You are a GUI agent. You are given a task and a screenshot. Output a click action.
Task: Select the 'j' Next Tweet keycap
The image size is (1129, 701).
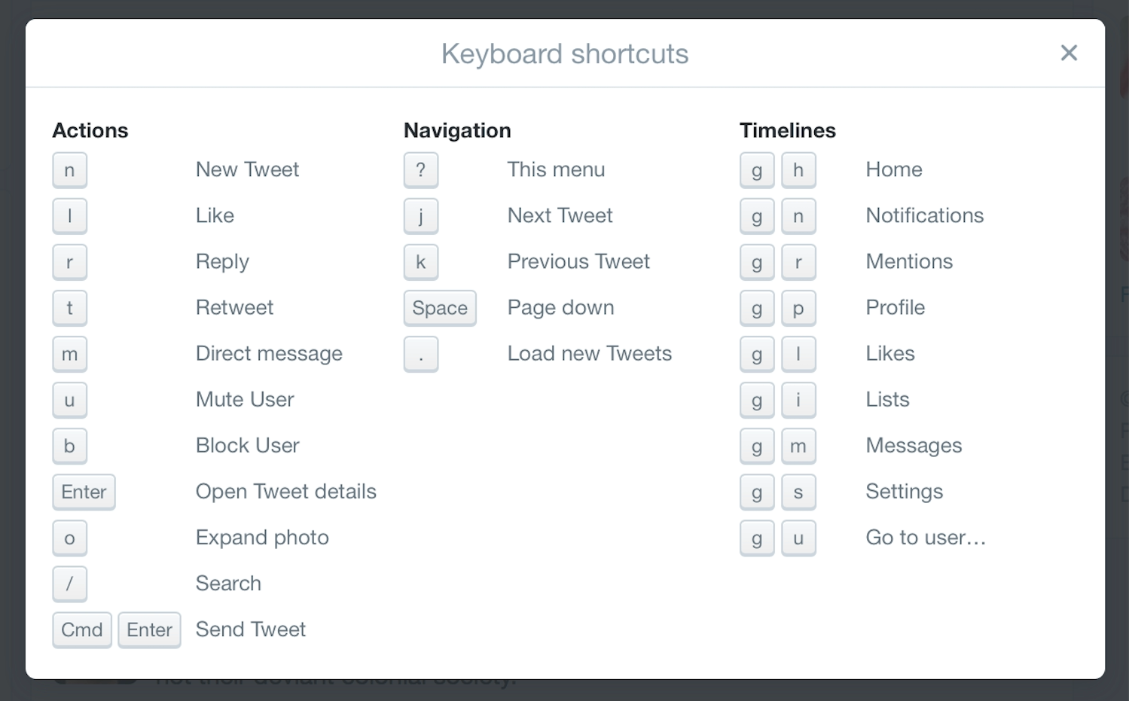click(420, 216)
